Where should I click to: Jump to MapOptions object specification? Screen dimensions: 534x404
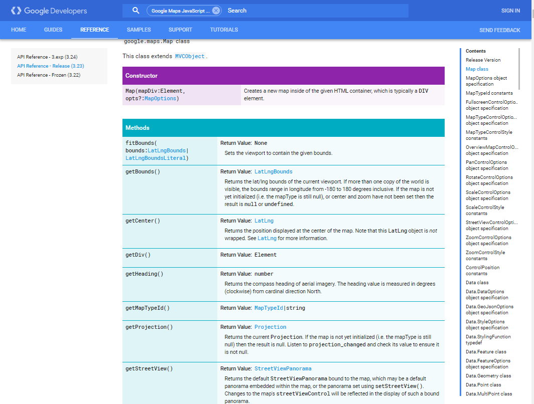[x=486, y=81]
